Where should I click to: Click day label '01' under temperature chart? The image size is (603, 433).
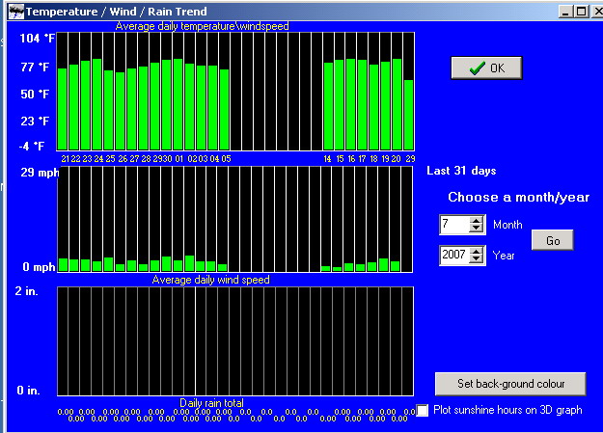(179, 159)
